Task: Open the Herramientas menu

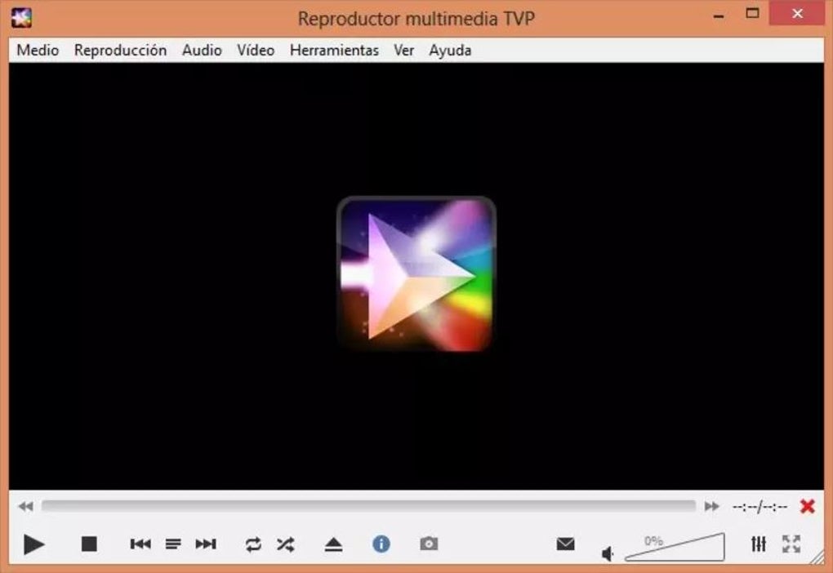Action: point(334,50)
